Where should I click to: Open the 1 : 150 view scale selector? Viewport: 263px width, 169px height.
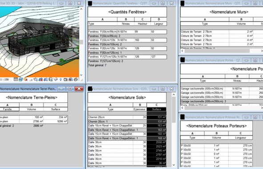4,80
